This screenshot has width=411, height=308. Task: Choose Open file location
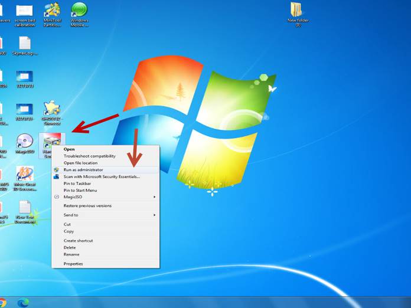click(x=80, y=163)
